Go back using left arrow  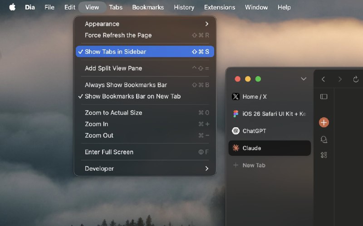pyautogui.click(x=323, y=79)
